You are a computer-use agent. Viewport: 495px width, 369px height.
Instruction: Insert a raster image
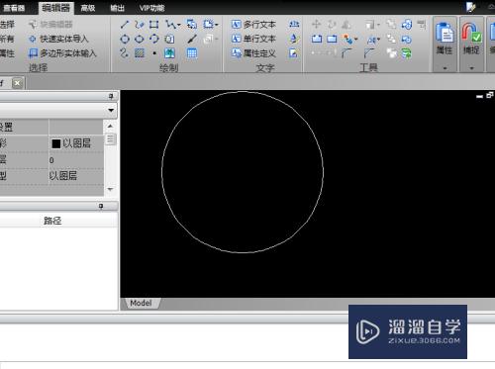[169, 53]
